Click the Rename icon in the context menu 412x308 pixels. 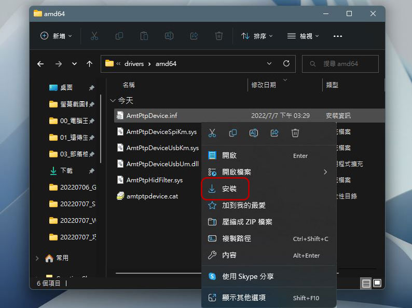pyautogui.click(x=254, y=133)
